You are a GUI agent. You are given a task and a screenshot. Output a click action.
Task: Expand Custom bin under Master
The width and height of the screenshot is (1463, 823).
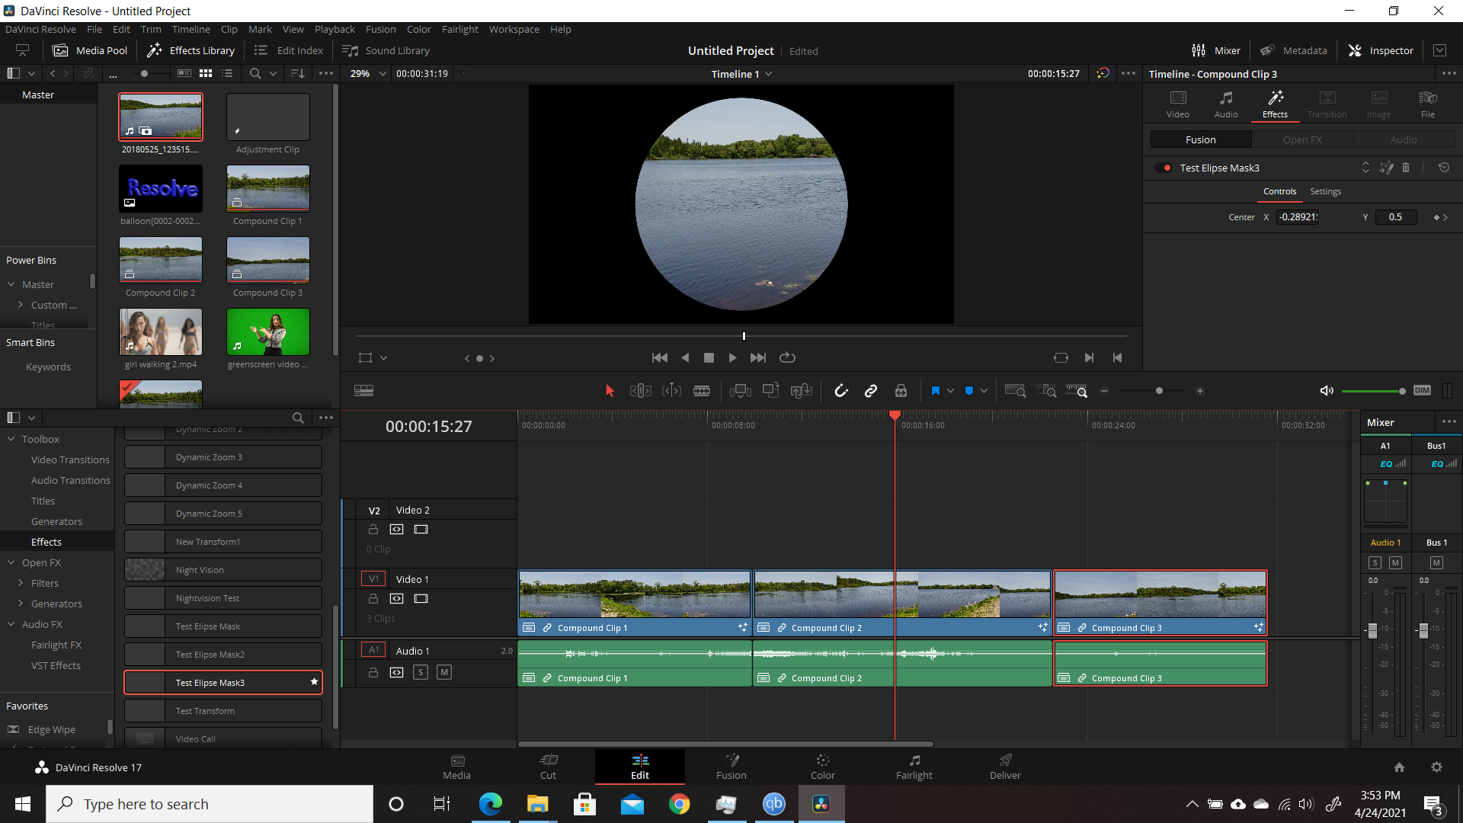tap(21, 305)
